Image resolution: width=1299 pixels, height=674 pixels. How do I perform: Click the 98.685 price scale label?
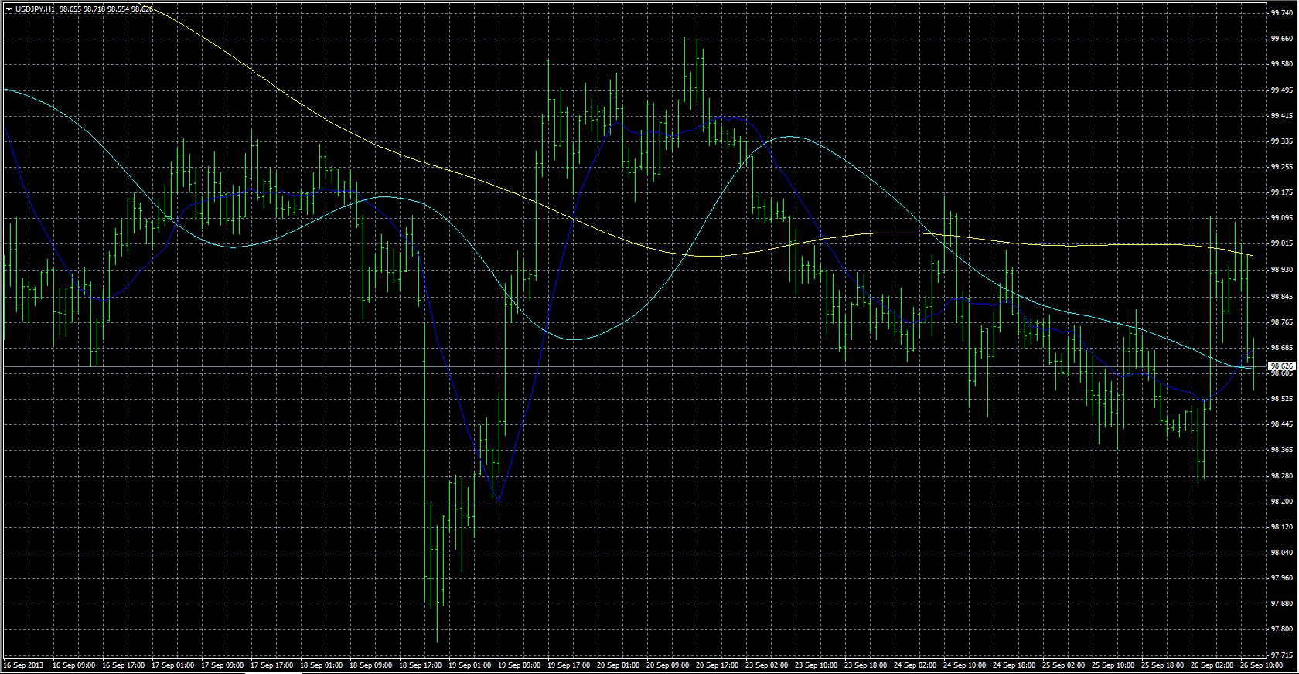pyautogui.click(x=1281, y=347)
